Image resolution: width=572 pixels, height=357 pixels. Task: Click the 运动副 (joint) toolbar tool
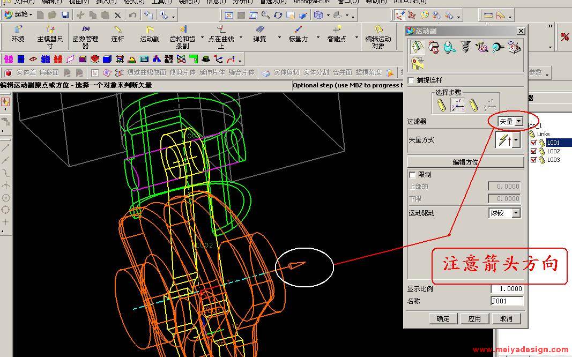150,35
